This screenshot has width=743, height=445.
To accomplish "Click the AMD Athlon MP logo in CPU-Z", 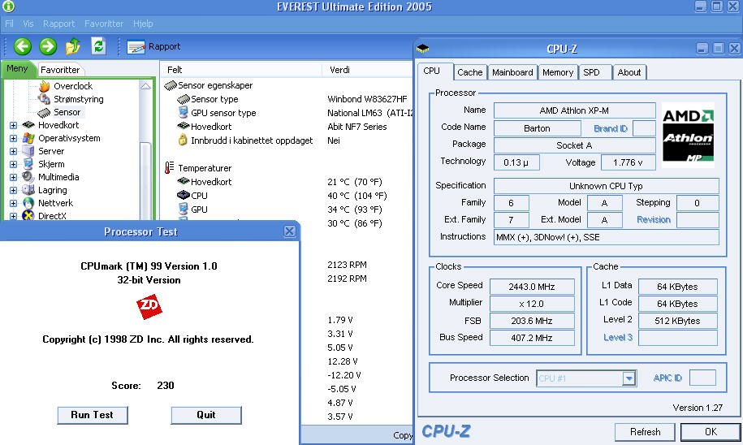I will pos(688,135).
